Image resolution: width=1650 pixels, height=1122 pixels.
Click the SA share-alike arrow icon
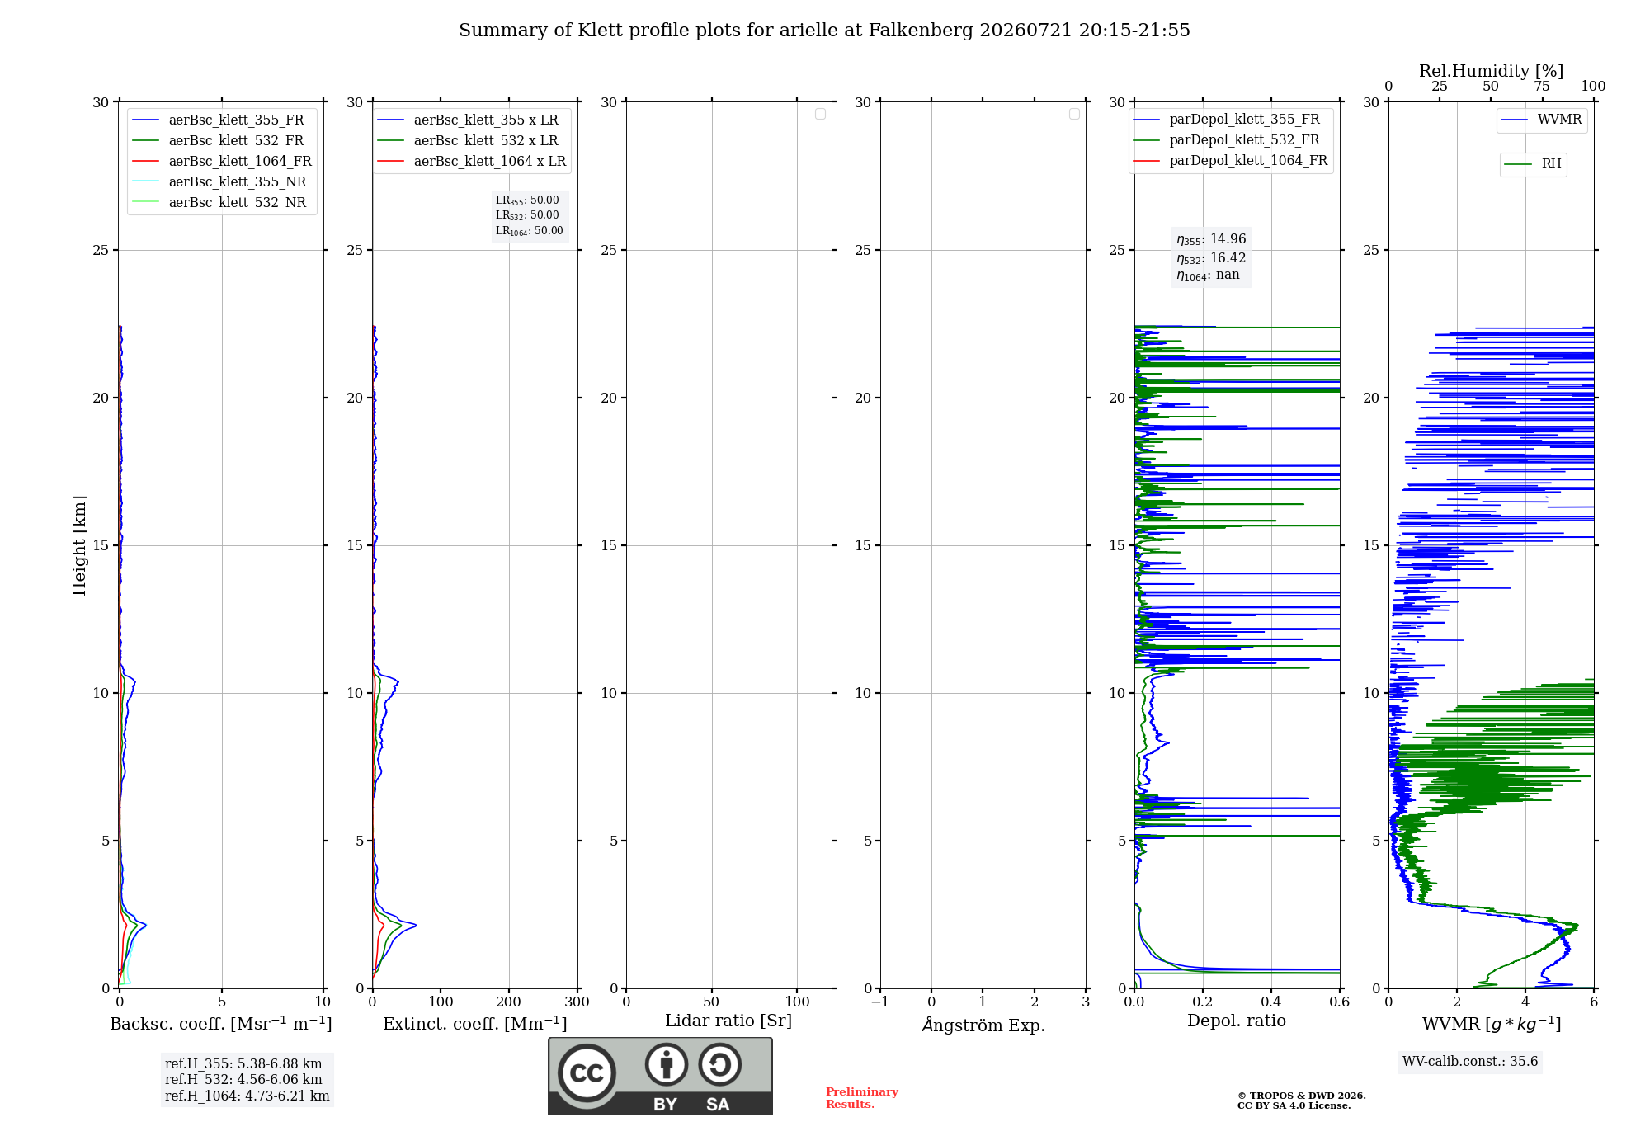pos(719,1064)
